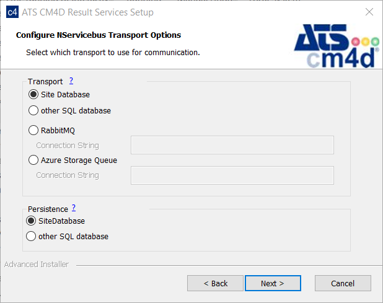Viewport: 383px width, 303px height.
Task: Click the Configure NServicebus Transport Options heading
Action: point(98,35)
